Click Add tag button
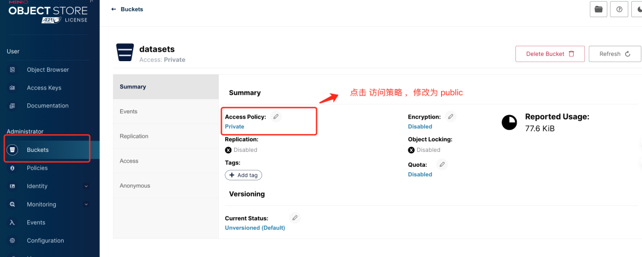 coord(243,175)
